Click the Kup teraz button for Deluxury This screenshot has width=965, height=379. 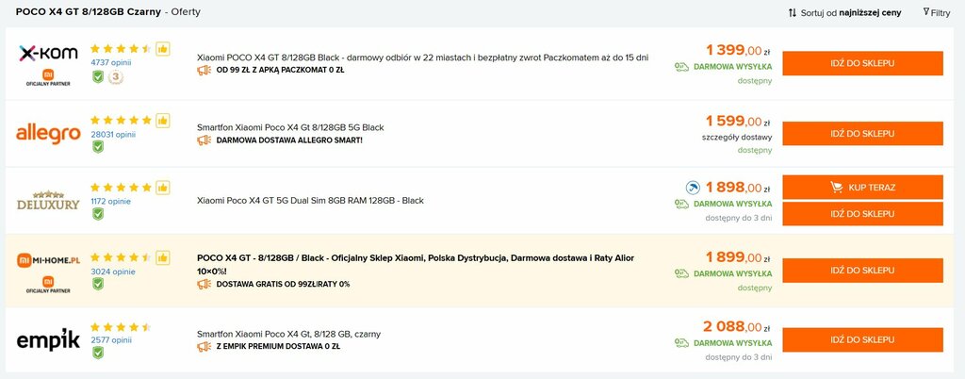click(x=862, y=187)
